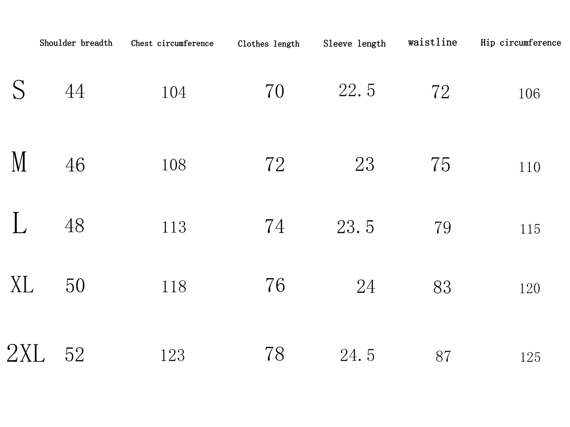Click the Chest circumference column header
This screenshot has height=427, width=570.
click(172, 43)
